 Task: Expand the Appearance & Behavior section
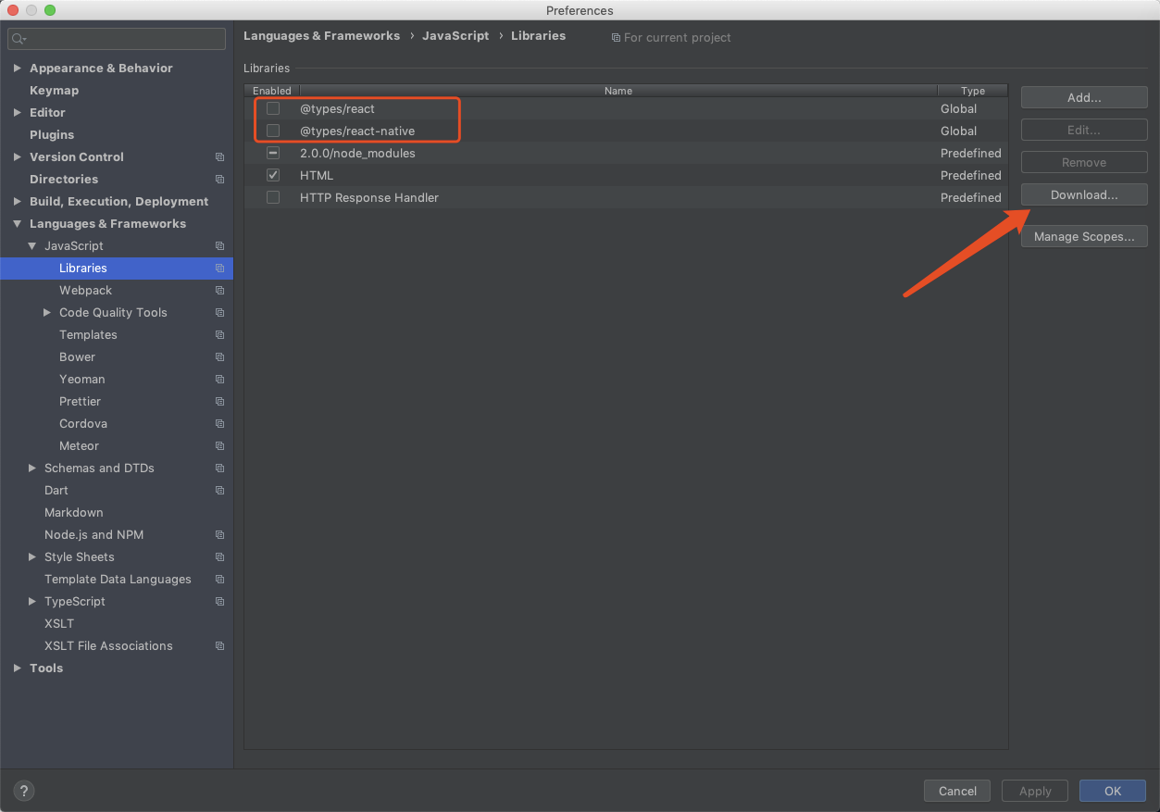pos(18,69)
